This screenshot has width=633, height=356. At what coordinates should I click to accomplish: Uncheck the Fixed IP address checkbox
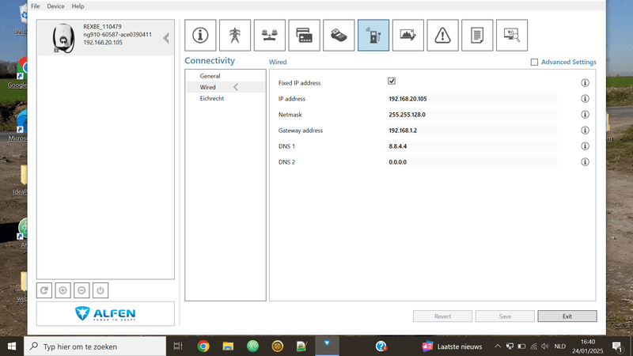click(x=392, y=81)
